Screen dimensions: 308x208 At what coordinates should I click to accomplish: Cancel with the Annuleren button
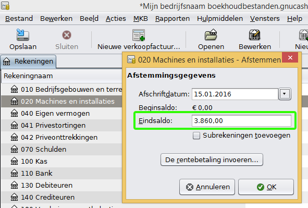coord(207,187)
